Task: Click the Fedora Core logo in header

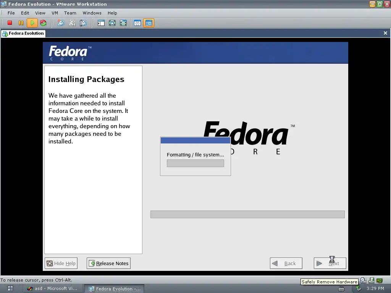Action: pos(70,53)
